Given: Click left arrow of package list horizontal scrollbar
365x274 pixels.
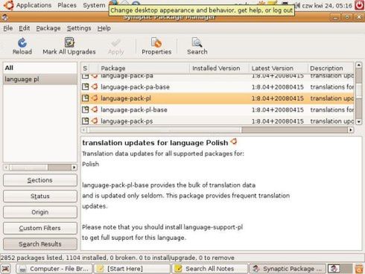Looking at the screenshot, I should click(83, 130).
